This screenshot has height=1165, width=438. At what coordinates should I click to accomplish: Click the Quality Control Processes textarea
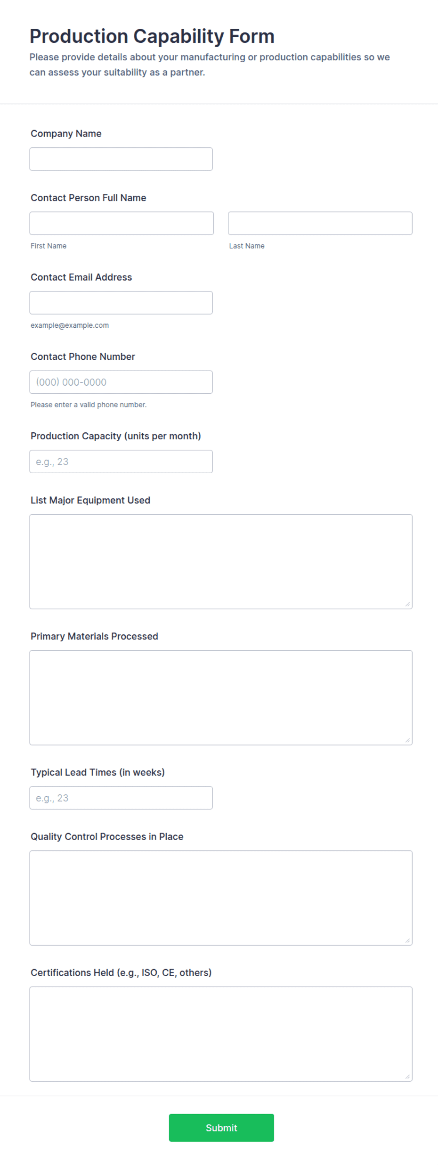pyautogui.click(x=221, y=898)
